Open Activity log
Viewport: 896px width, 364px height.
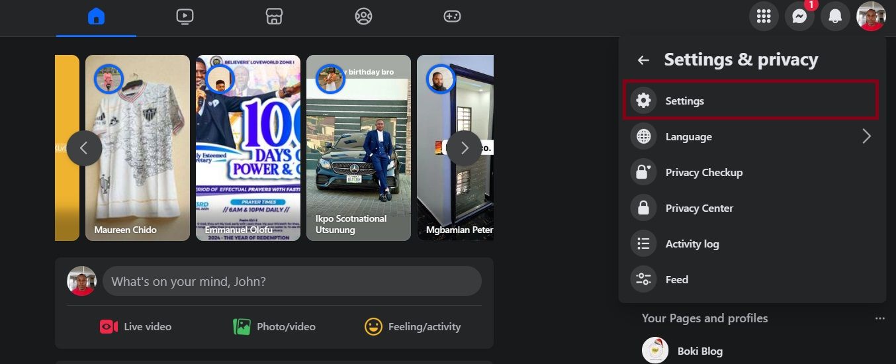[x=750, y=244]
